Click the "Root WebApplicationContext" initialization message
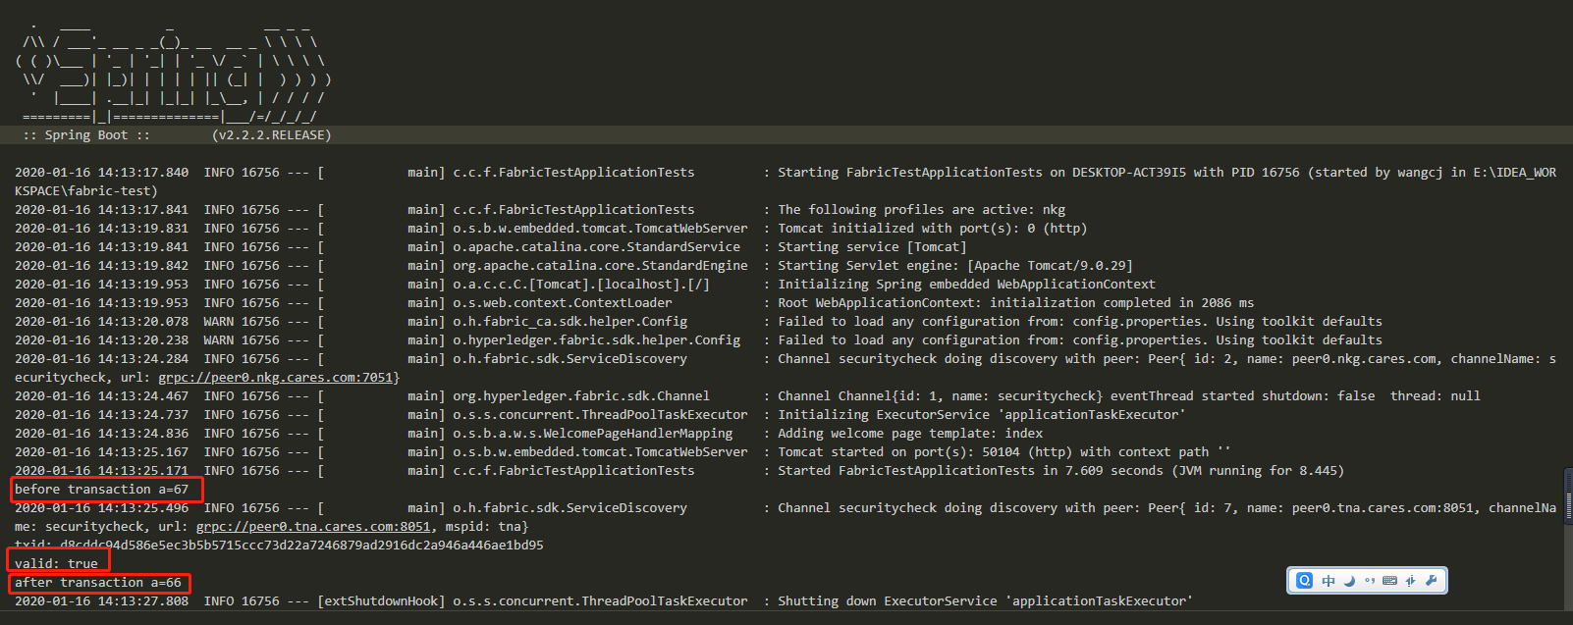This screenshot has height=625, width=1573. (1015, 303)
